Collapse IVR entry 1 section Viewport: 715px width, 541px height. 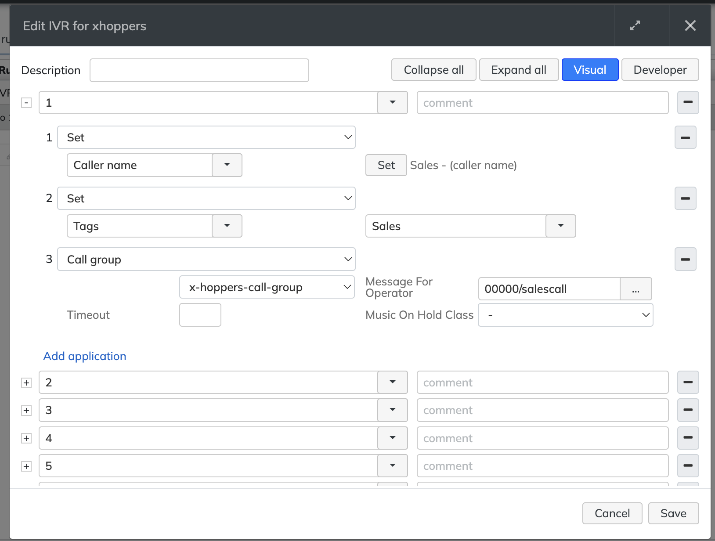[26, 103]
